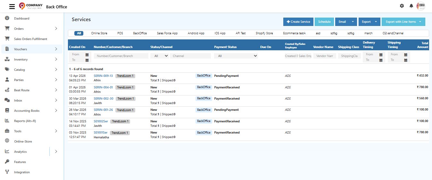
Task: Click Inventory boxes icon
Action: coord(7,59)
